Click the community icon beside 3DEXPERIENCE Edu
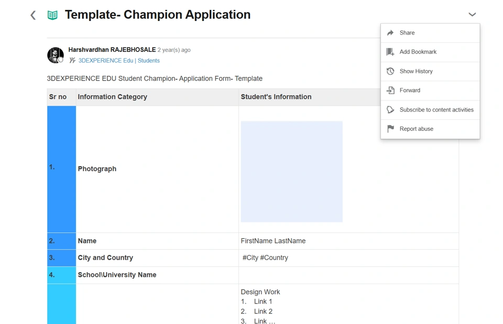 pyautogui.click(x=72, y=61)
